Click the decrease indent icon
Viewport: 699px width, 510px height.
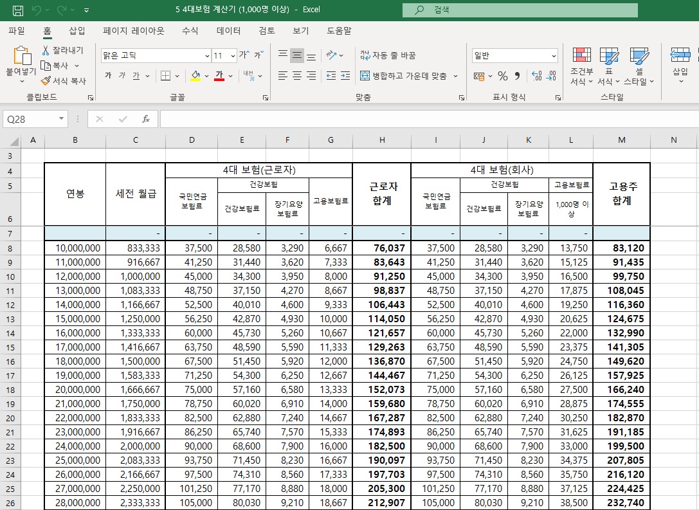tap(331, 76)
